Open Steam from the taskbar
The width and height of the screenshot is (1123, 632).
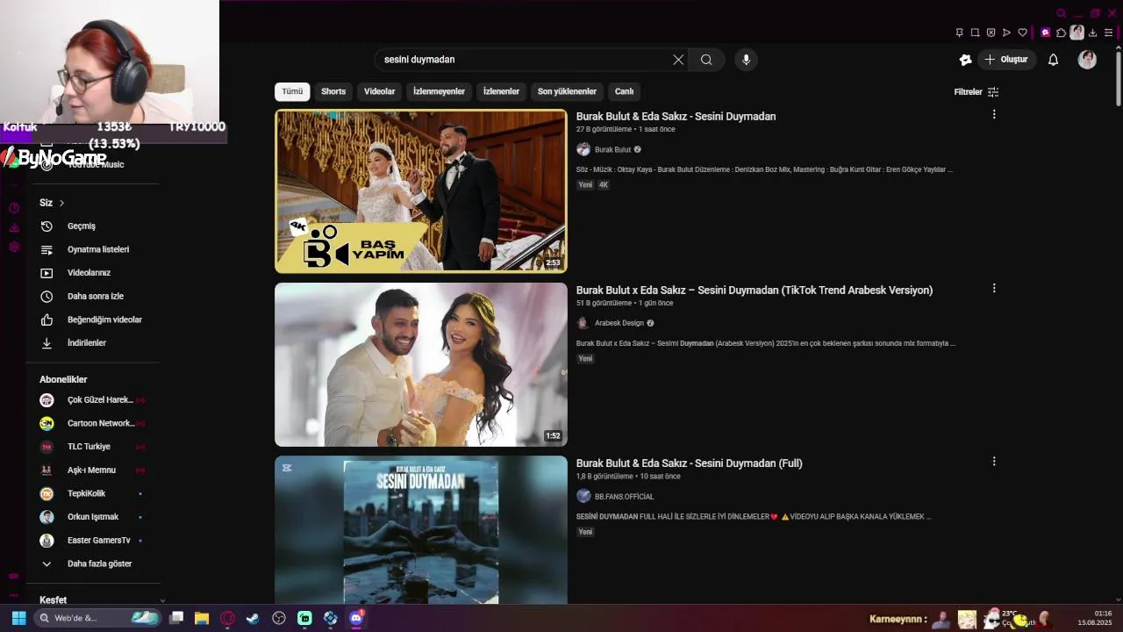pos(253,618)
